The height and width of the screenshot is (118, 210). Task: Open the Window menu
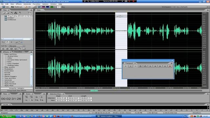(53, 4)
